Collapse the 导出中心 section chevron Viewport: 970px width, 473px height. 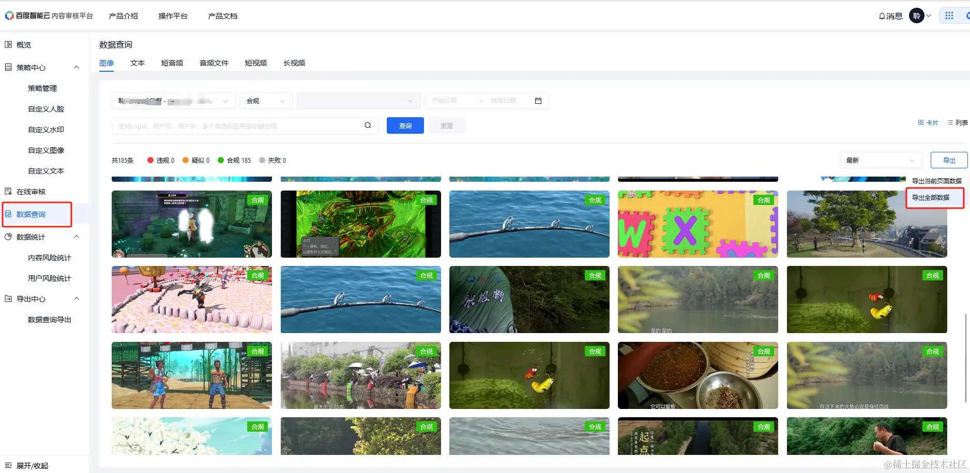77,298
